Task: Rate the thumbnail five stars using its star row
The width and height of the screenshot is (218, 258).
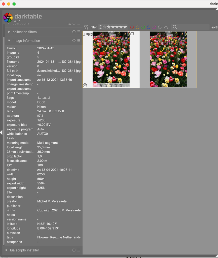Action: click(121, 85)
